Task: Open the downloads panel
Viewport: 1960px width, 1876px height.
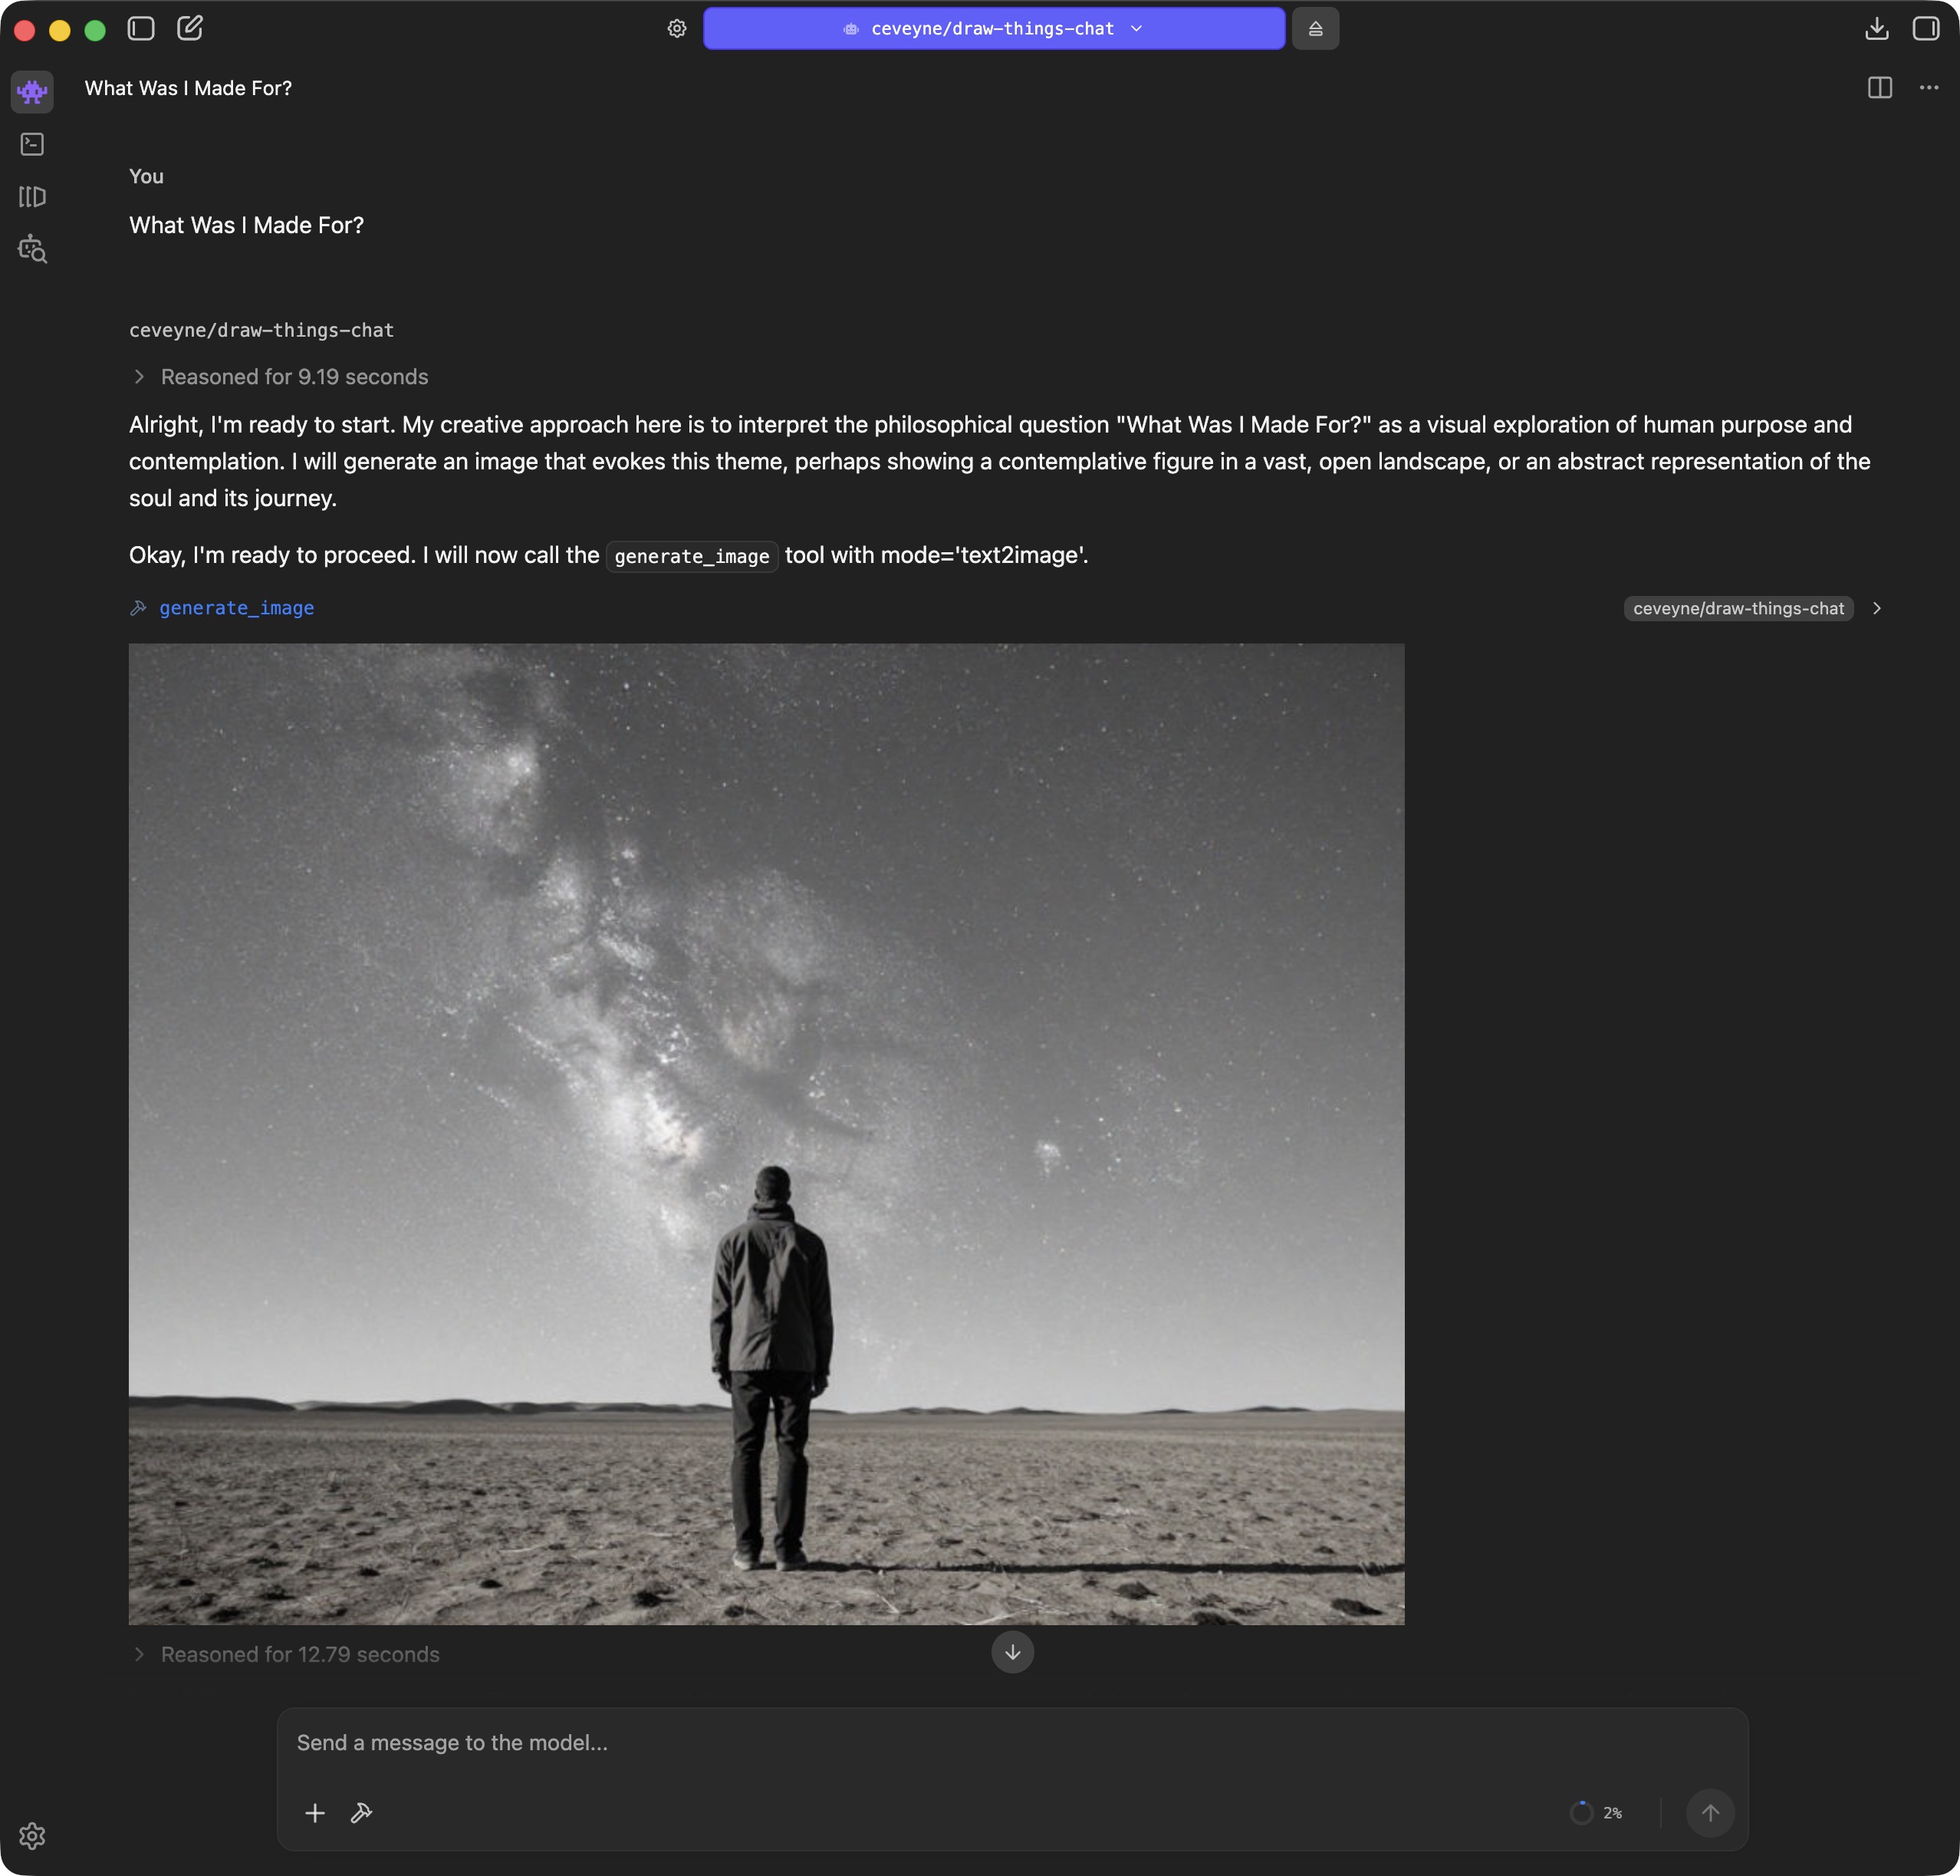Action: point(1876,28)
